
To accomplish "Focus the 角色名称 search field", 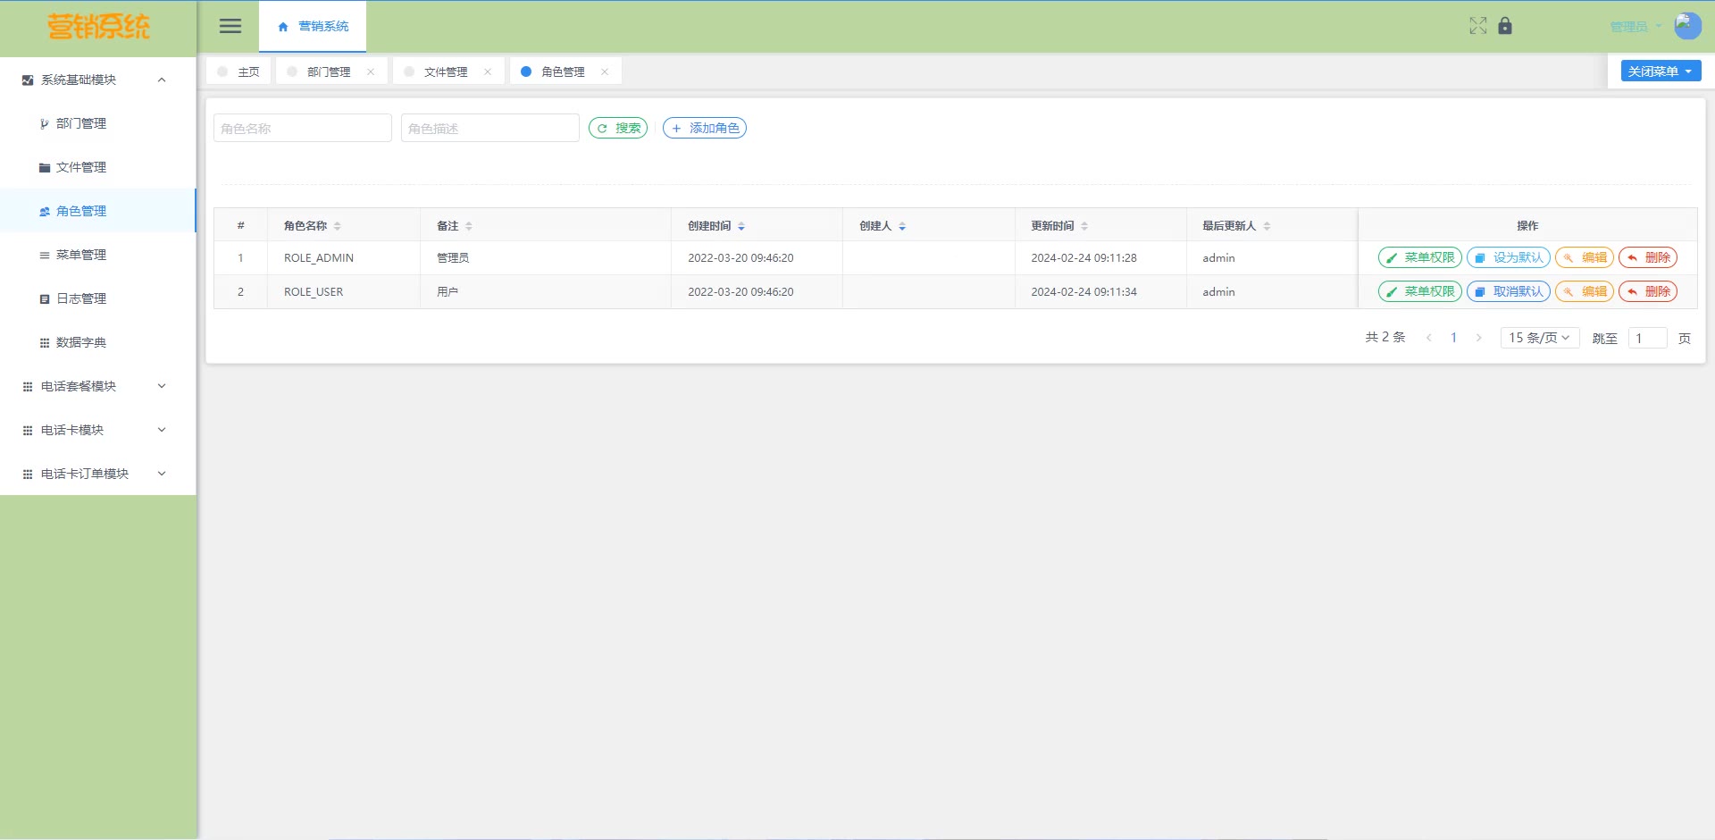I will point(303,129).
